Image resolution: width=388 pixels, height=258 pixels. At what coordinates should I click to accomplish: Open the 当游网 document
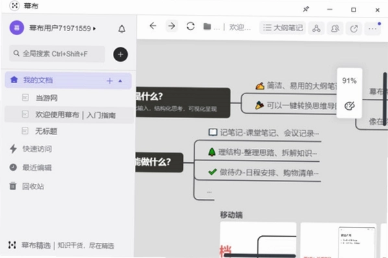pos(47,98)
